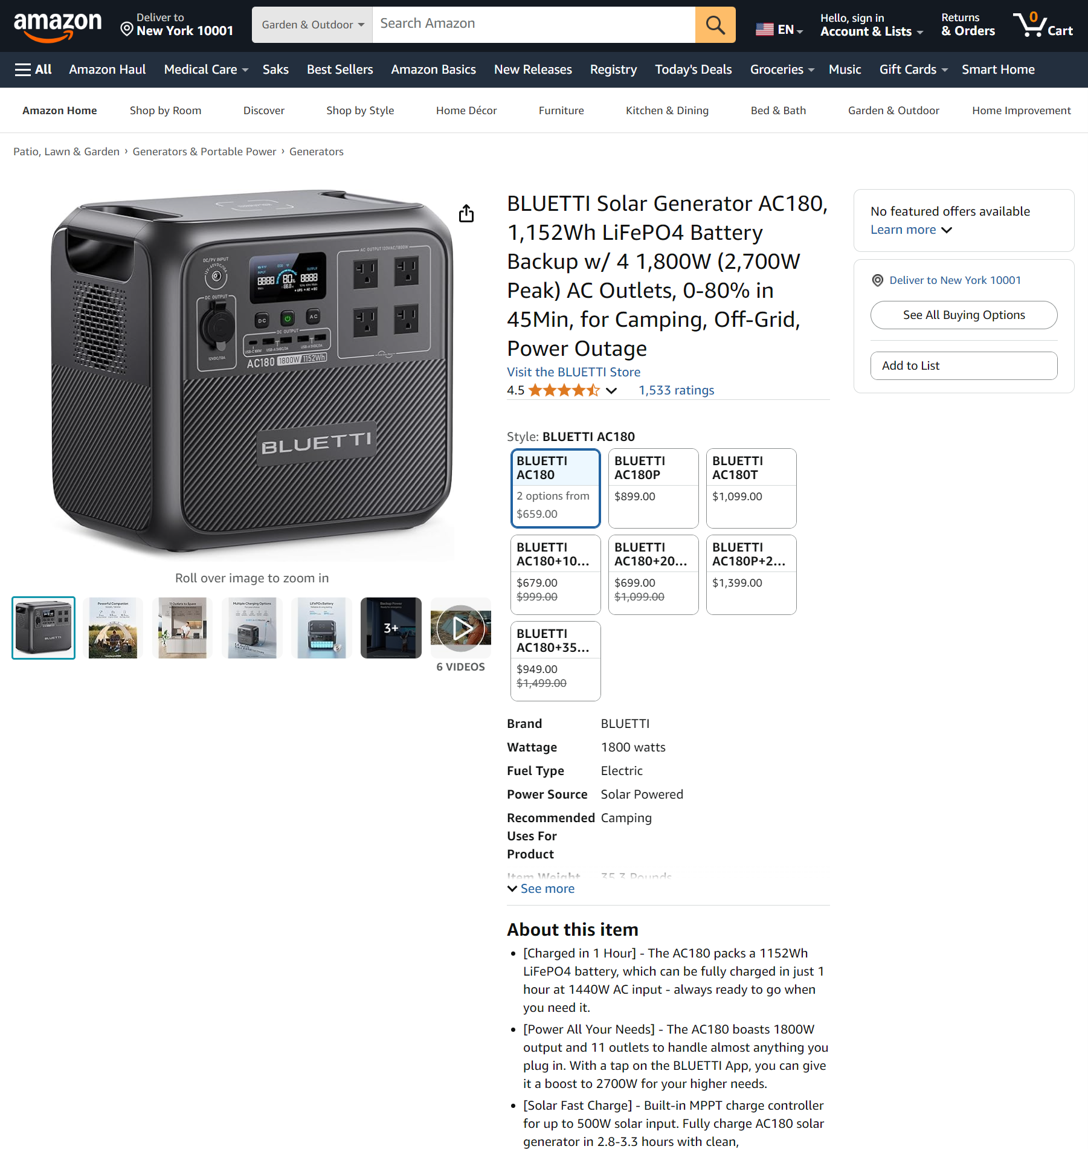Viewport: 1088px width, 1149px height.
Task: Open the Today's Deals nav item
Action: [694, 69]
